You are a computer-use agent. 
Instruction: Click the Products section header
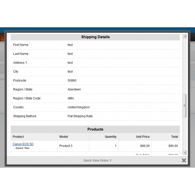pyautogui.click(x=95, y=129)
